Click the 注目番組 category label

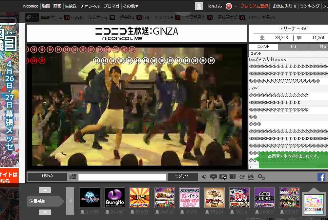pyautogui.click(x=45, y=201)
